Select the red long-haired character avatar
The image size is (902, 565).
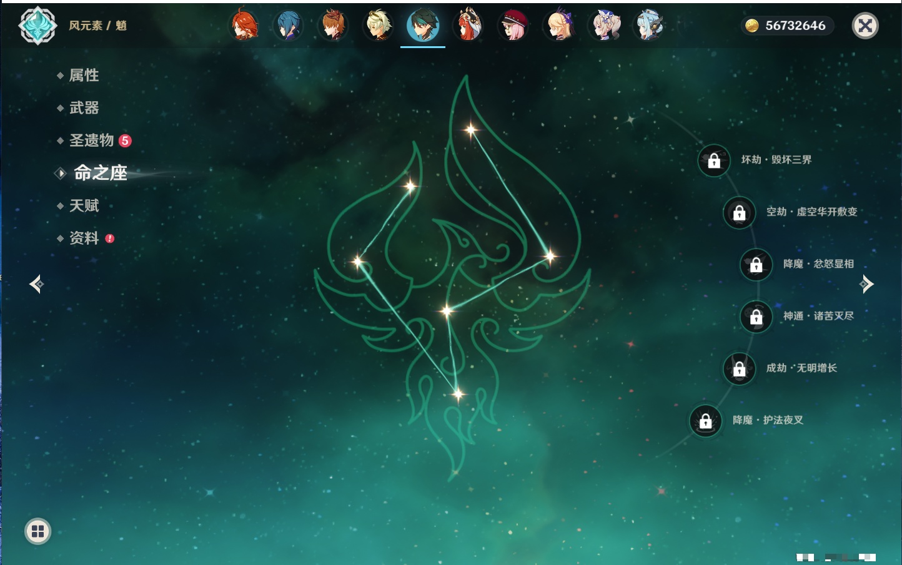(x=244, y=26)
